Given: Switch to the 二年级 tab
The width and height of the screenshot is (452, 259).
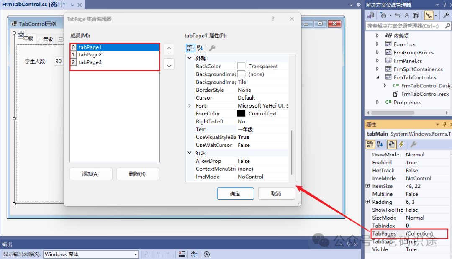Looking at the screenshot, I should (x=46, y=39).
